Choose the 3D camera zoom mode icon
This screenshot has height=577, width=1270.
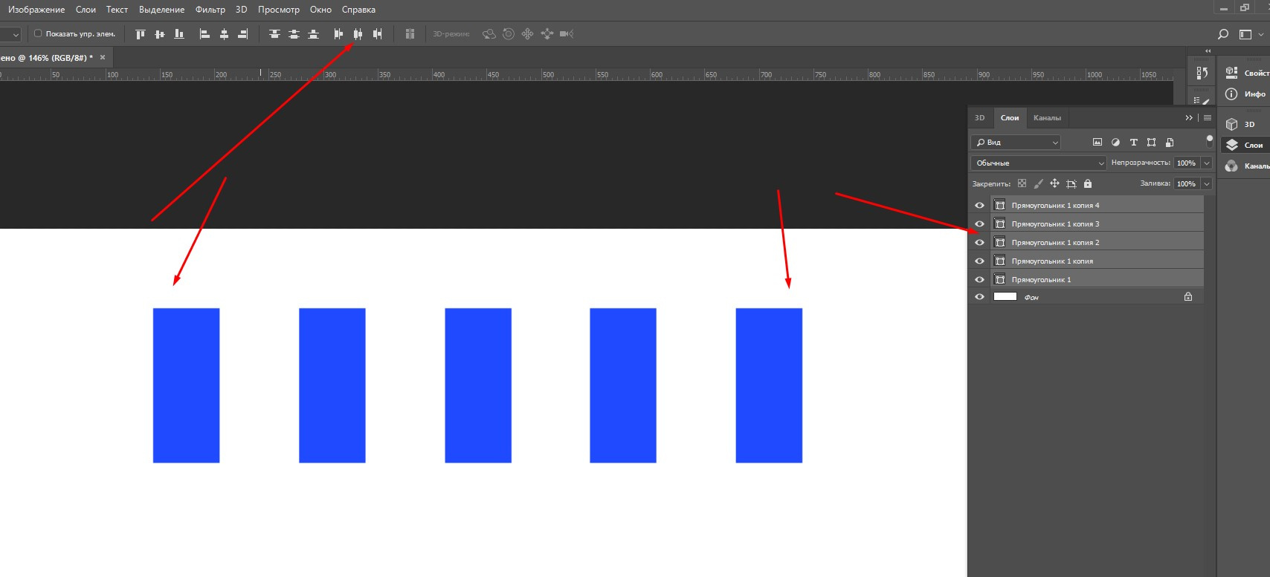pos(567,34)
